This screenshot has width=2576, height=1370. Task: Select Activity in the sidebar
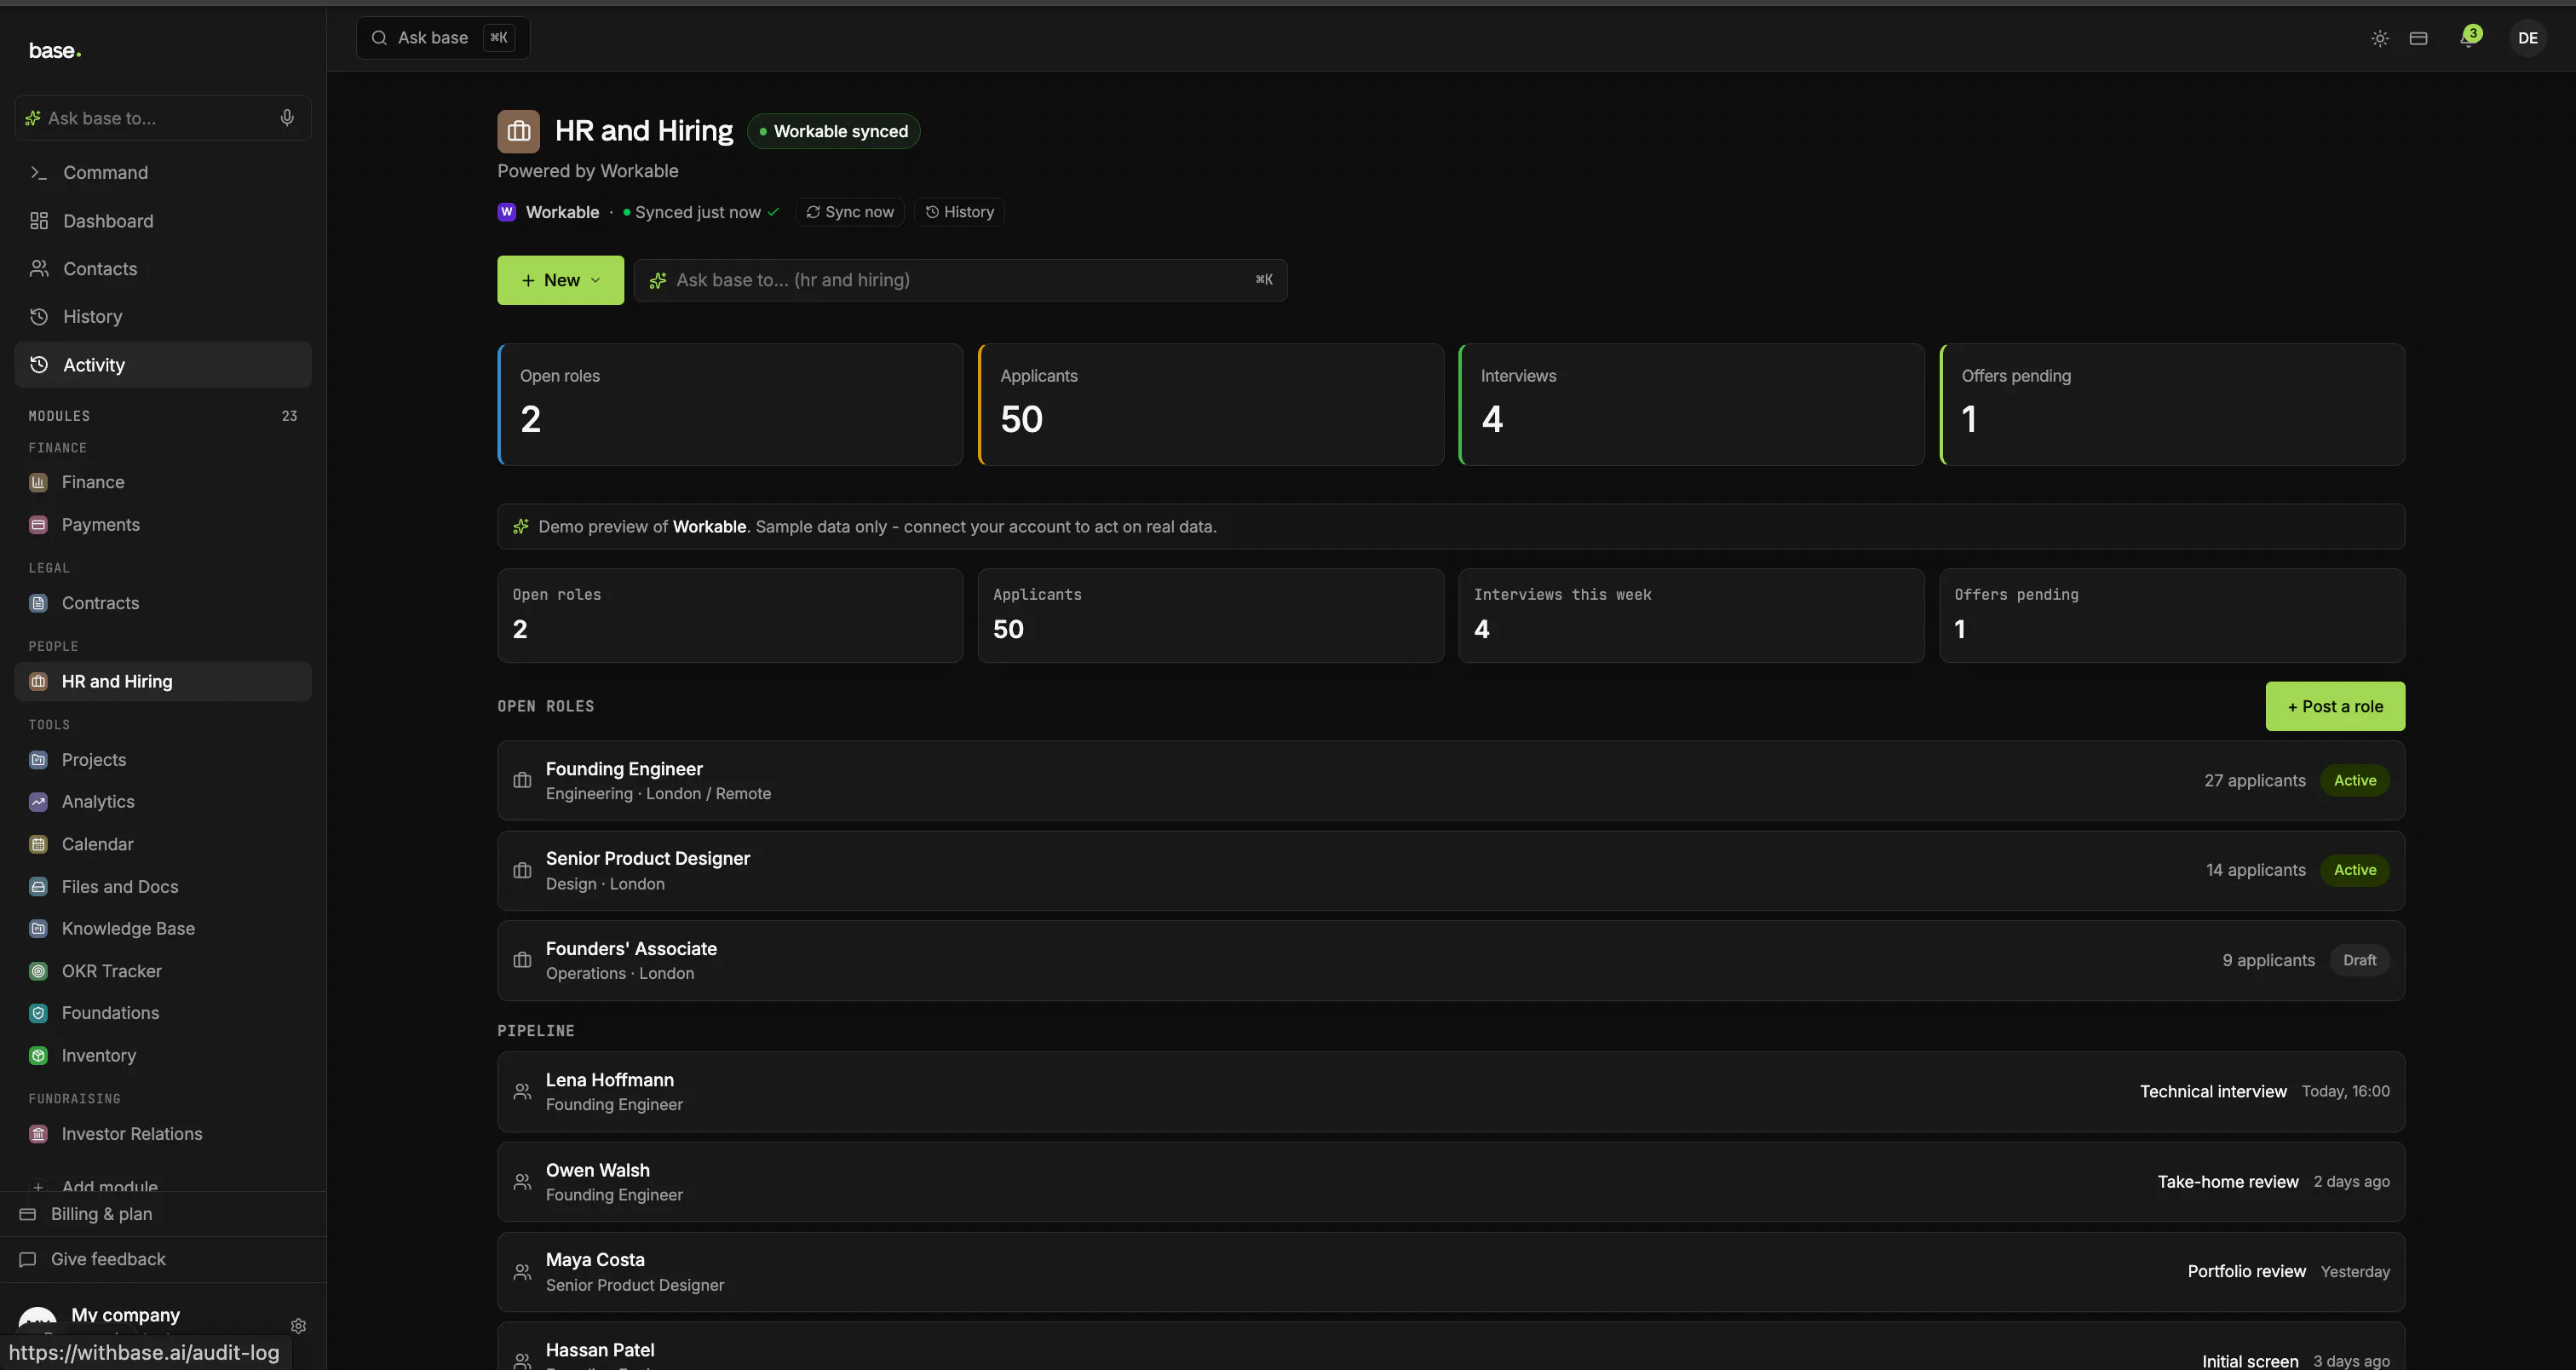click(163, 365)
